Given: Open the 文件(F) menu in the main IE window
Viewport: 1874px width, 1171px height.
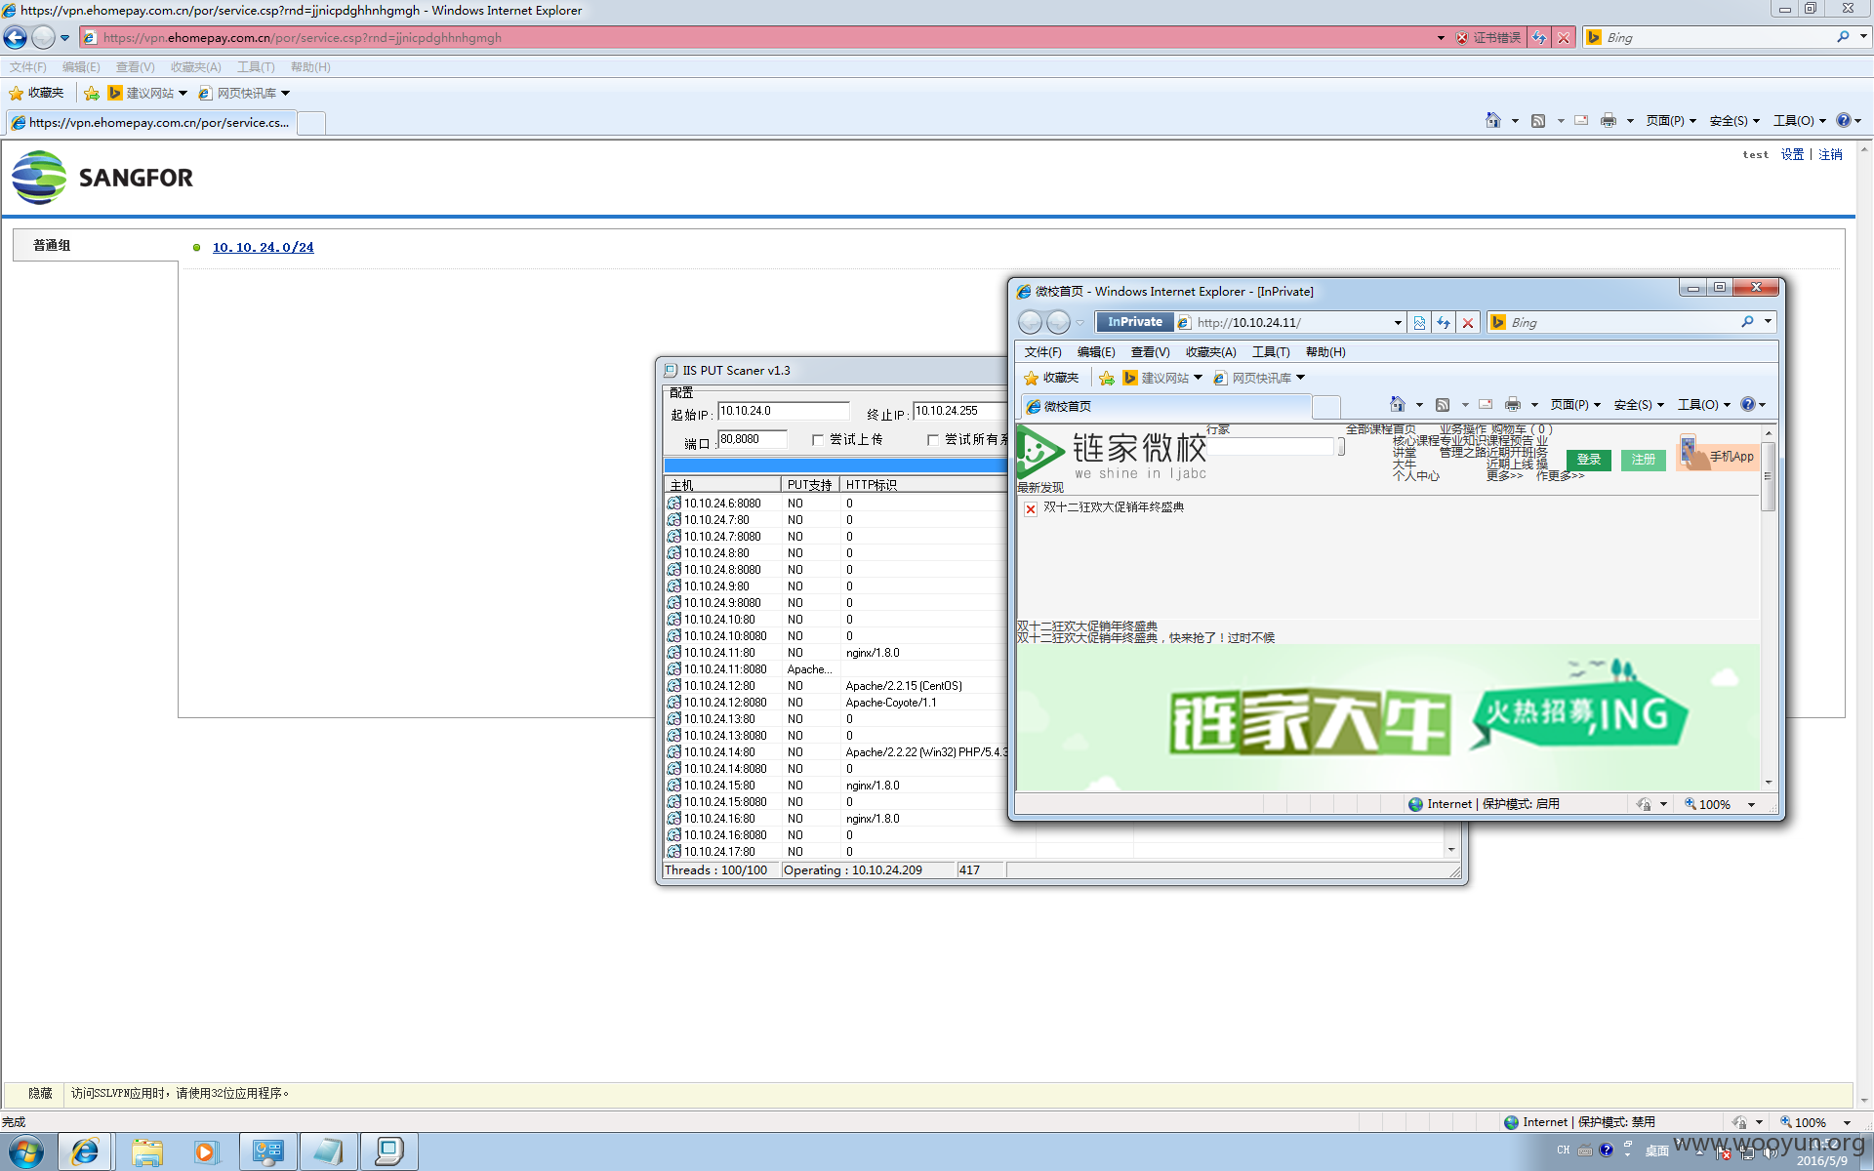Looking at the screenshot, I should coord(28,67).
